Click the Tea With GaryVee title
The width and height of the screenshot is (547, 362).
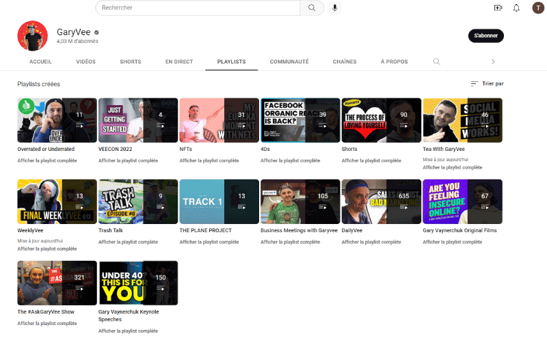(x=444, y=149)
